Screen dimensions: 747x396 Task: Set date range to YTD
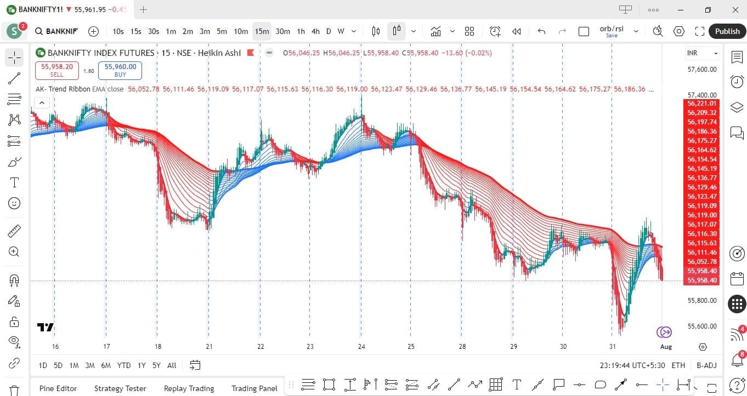point(124,365)
